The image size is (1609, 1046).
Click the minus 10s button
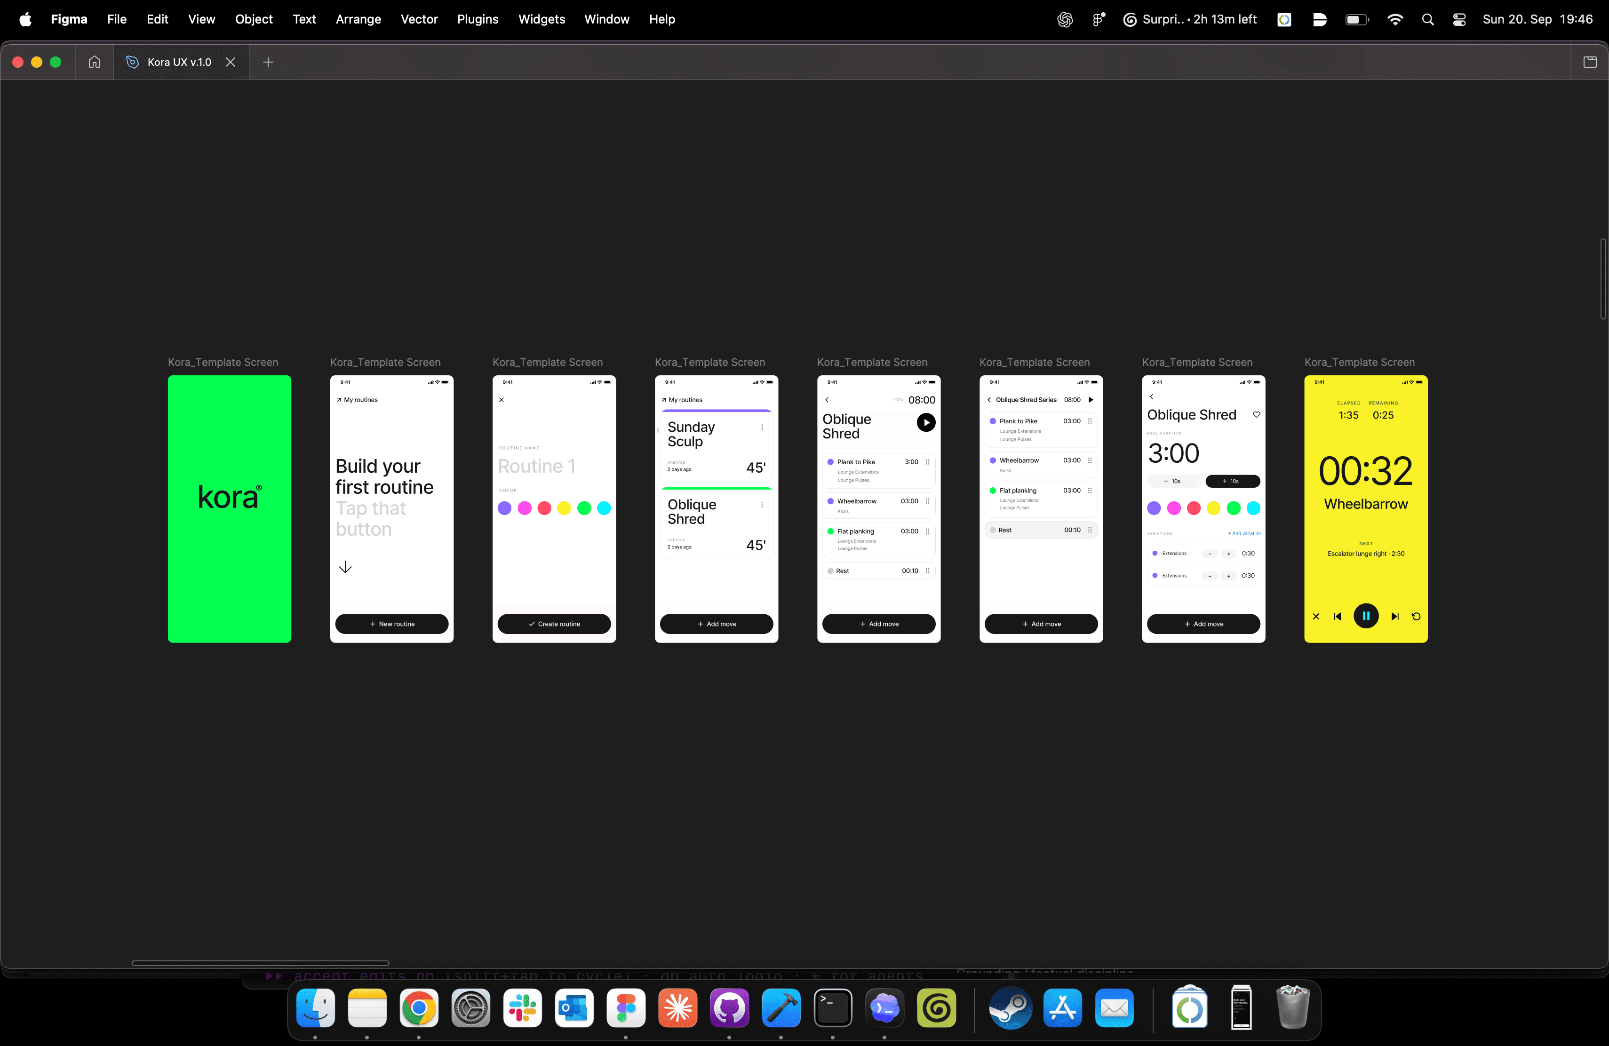coord(1174,481)
